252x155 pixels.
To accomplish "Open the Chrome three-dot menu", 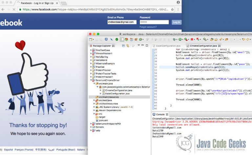I will (x=178, y=10).
